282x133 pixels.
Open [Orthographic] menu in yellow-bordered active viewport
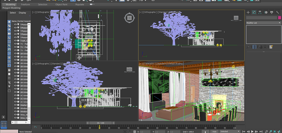(x=150, y=12)
